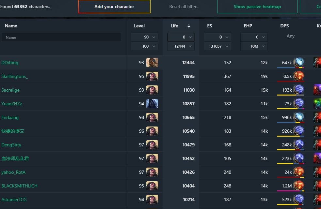Viewport: 321px width, 209px height.
Task: Open the maximum ES dropdown showing 31057
Action: pyautogui.click(x=217, y=46)
